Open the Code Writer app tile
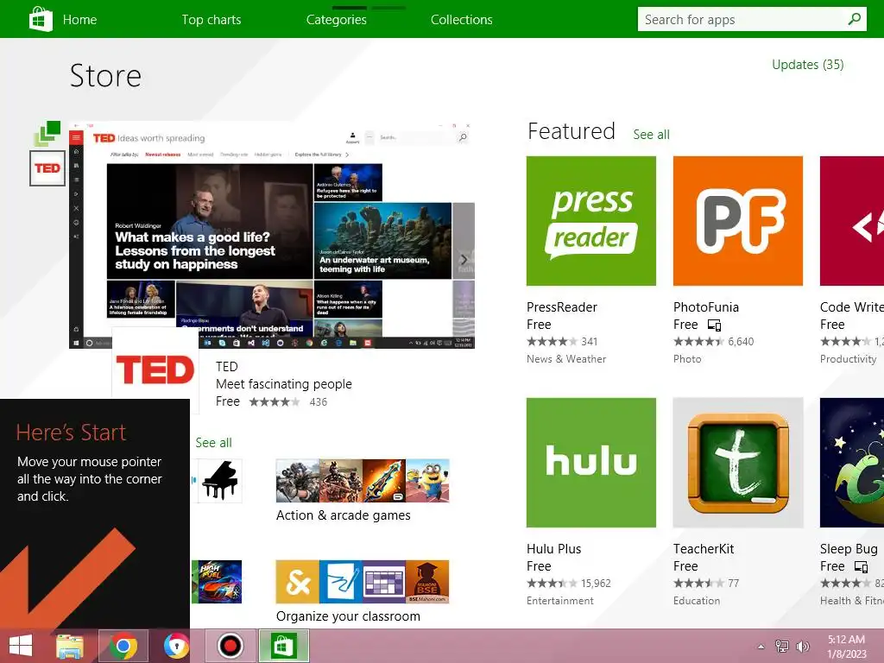Image resolution: width=884 pixels, height=663 pixels. point(852,221)
